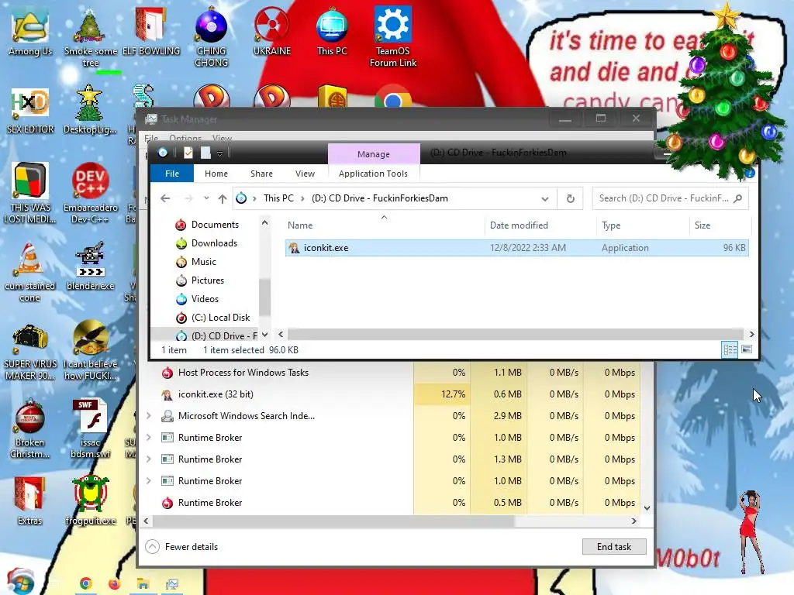
Task: Select the Extras desktop icon
Action: [x=30, y=501]
